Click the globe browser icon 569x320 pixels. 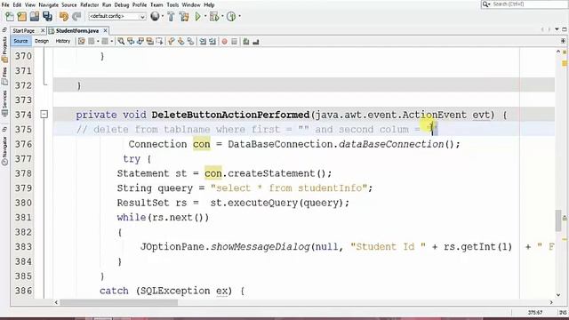(x=155, y=16)
